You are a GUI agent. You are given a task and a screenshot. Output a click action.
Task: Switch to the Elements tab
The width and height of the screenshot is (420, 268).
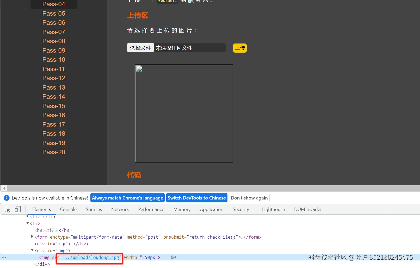click(x=42, y=209)
